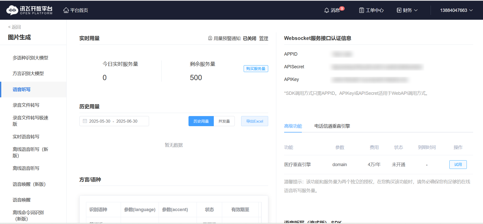This screenshot has width=483, height=224.
Task: Click the 平台首页 link text
Action: [x=79, y=10]
